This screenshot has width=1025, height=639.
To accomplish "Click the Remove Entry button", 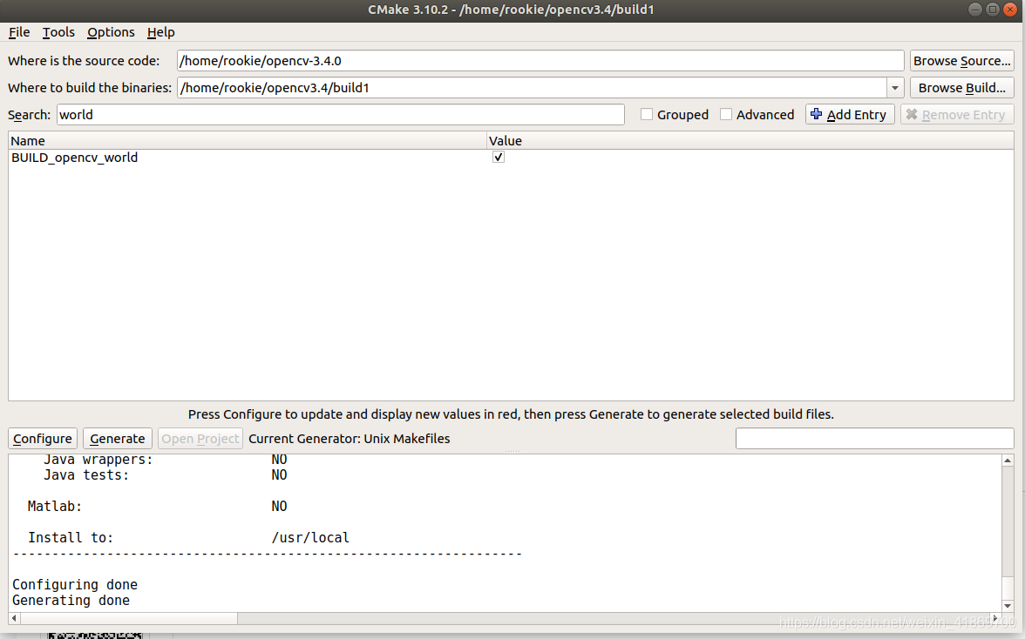I will click(956, 114).
